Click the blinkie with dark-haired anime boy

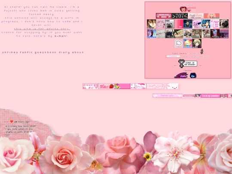192,96
